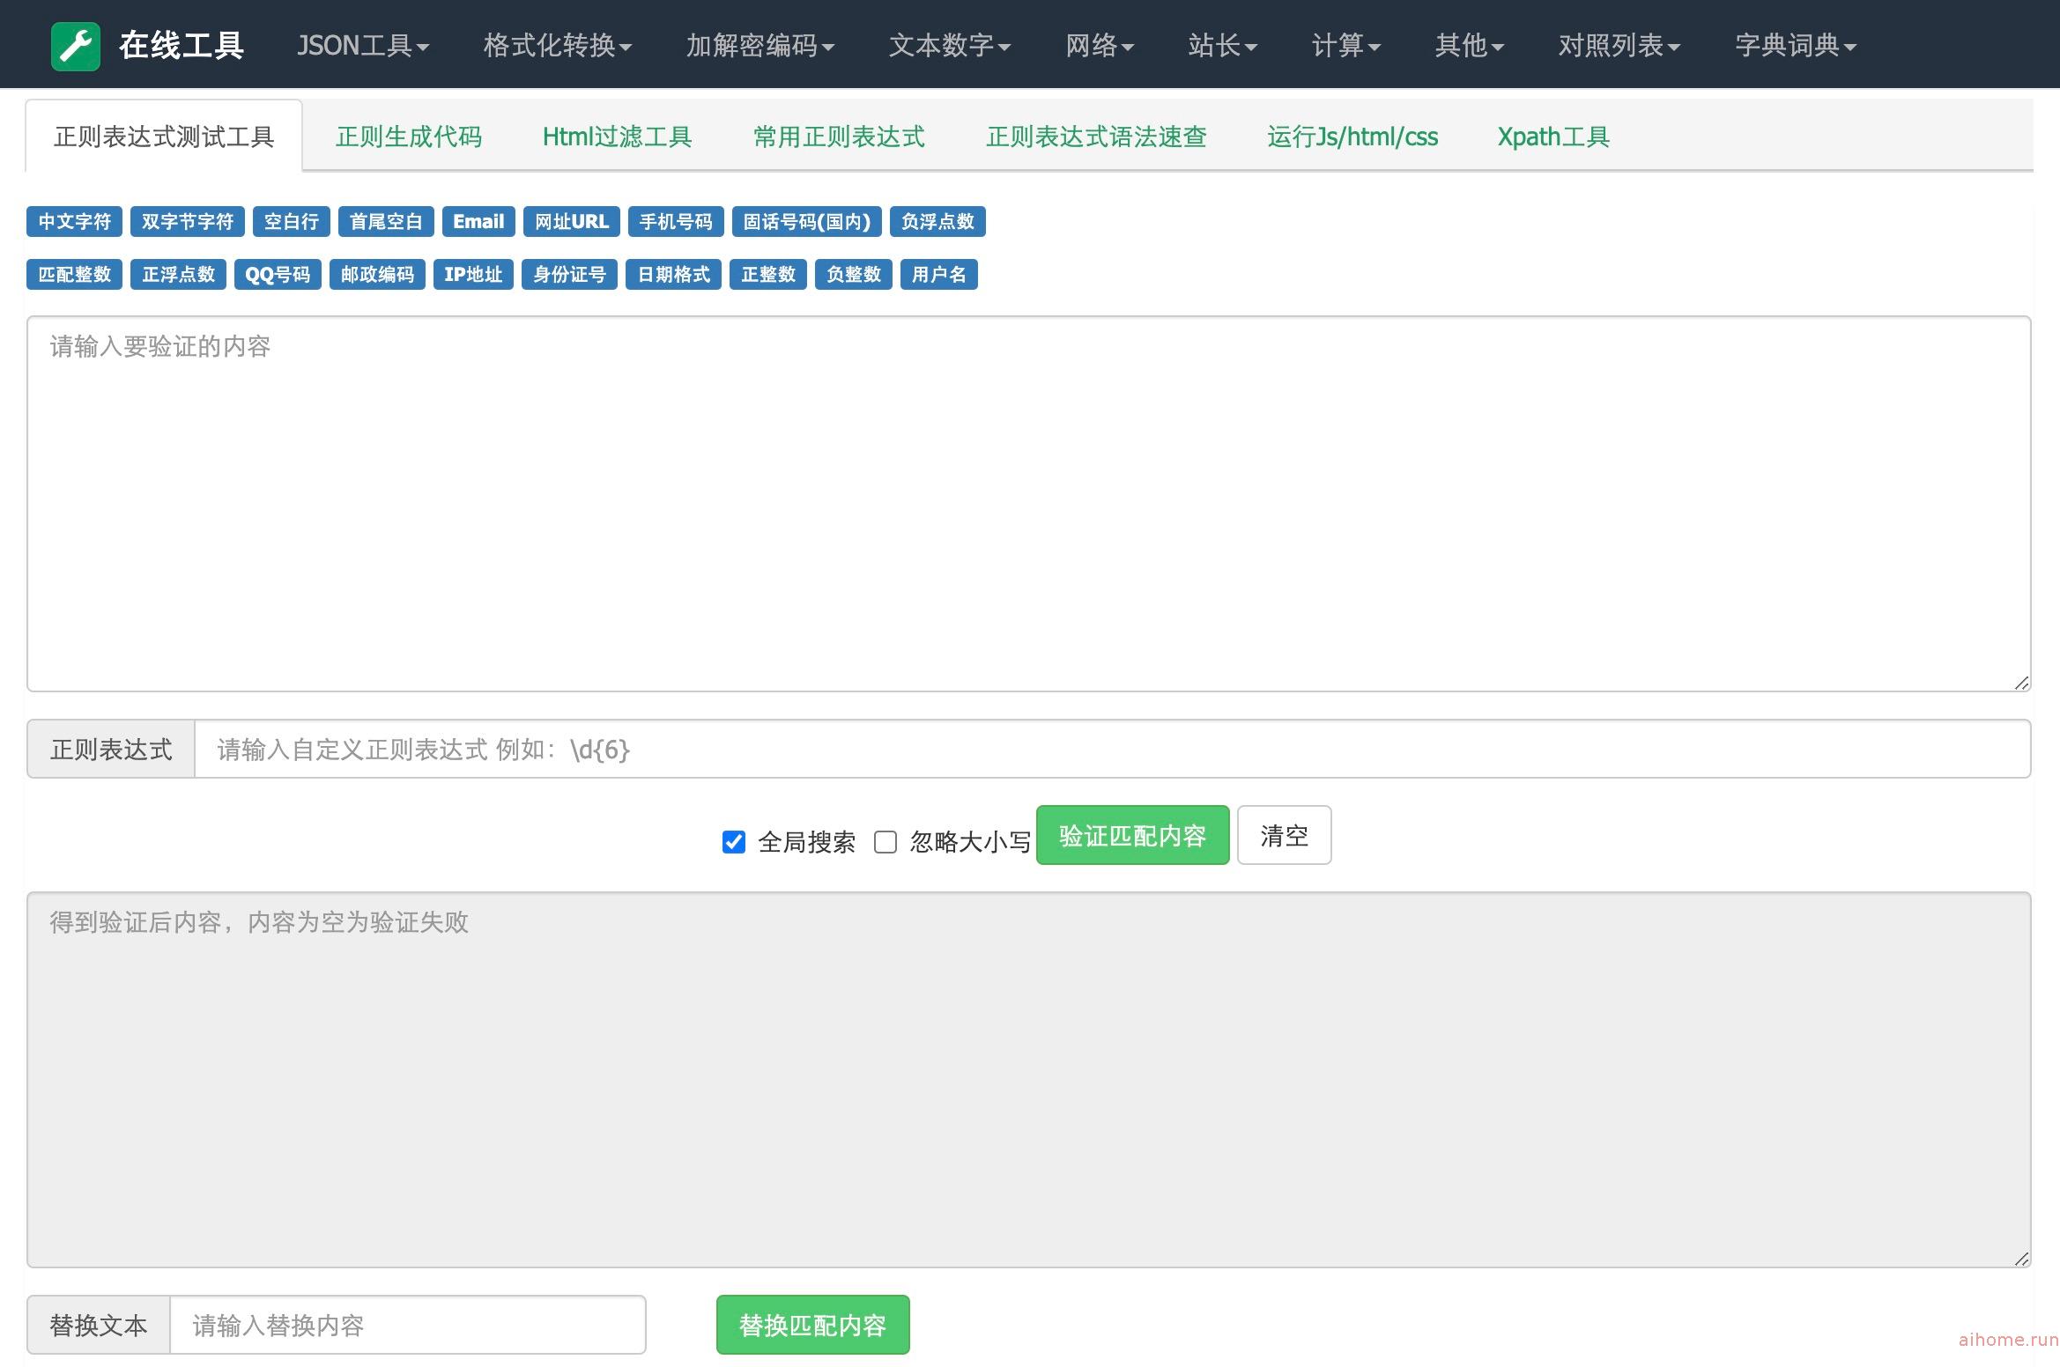The width and height of the screenshot is (2060, 1367).
Task: Grab the input text area resize handle
Action: [2021, 683]
